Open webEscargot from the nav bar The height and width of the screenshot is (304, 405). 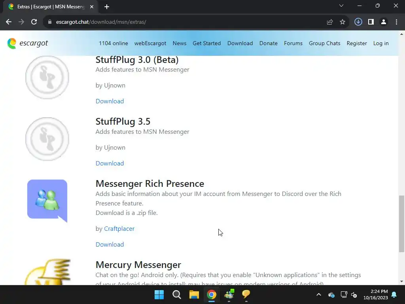[x=150, y=43]
